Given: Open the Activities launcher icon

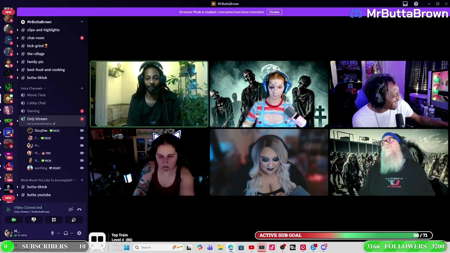Looking at the screenshot, I should click(x=54, y=220).
